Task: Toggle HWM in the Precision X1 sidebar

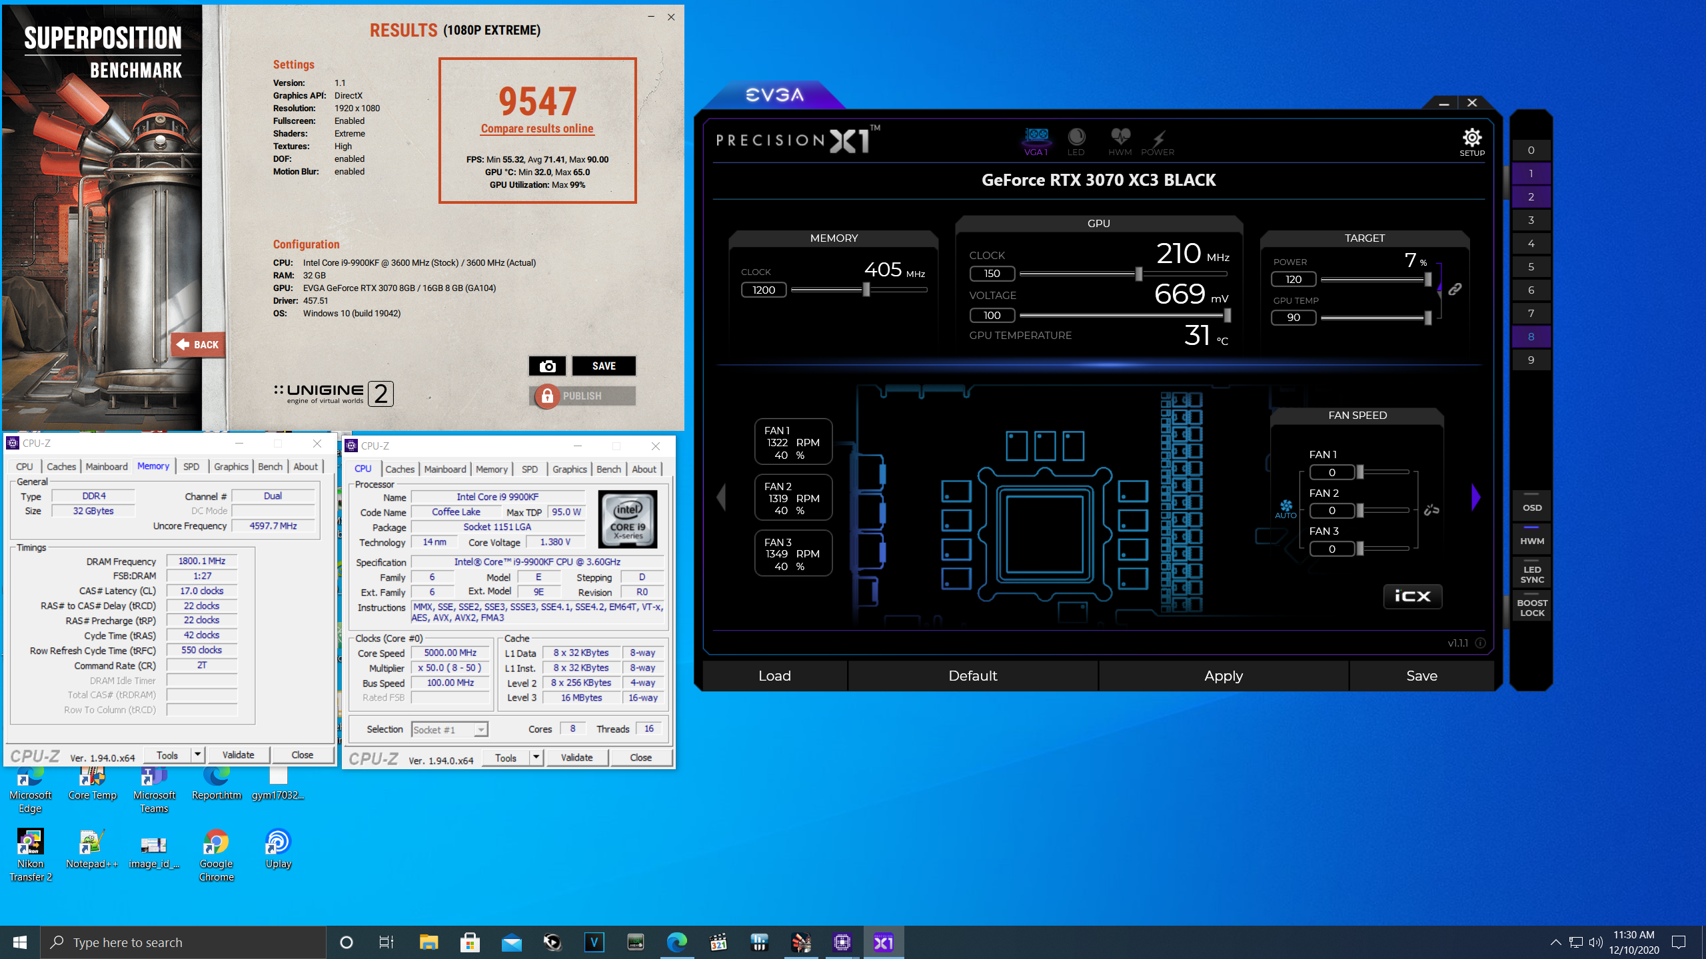Action: (1532, 539)
